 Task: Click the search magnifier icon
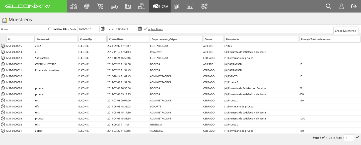click(329, 6)
